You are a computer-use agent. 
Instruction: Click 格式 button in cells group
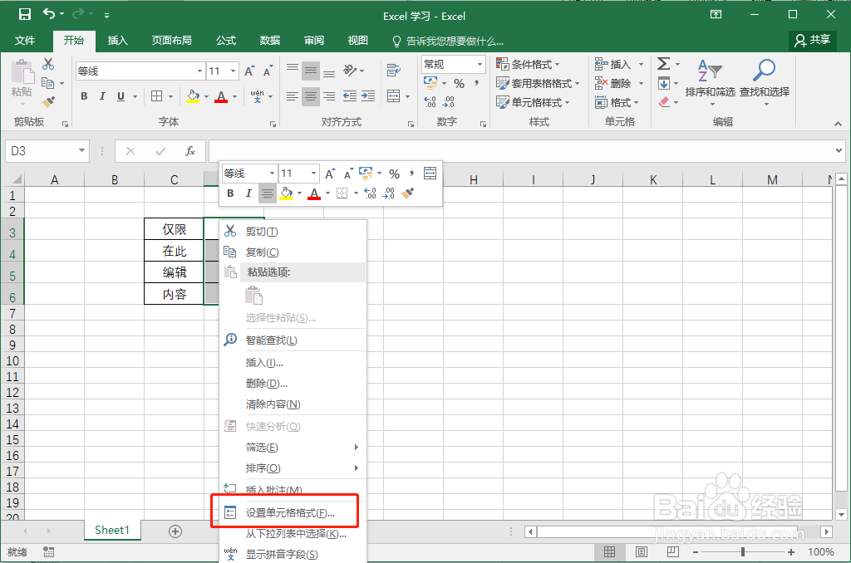(x=617, y=102)
